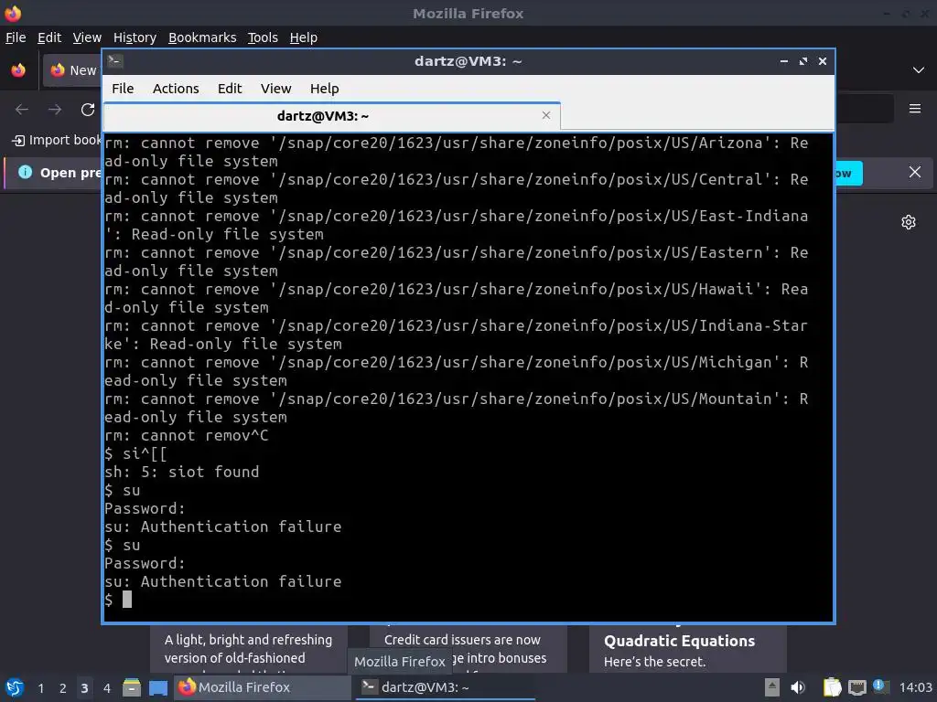Open light bright refreshing story card

click(x=249, y=650)
